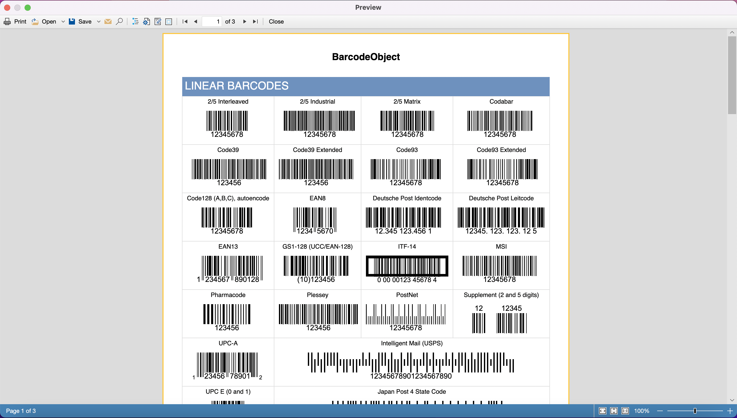This screenshot has width=737, height=418.
Task: Click the Save label
Action: (x=85, y=21)
